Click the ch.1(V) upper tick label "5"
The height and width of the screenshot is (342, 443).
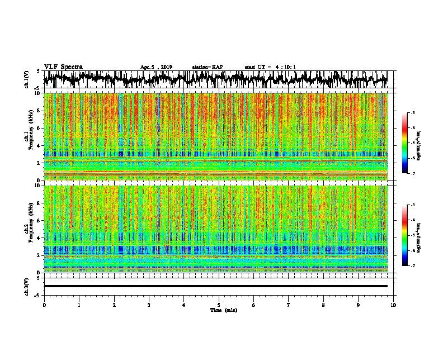pos(39,71)
